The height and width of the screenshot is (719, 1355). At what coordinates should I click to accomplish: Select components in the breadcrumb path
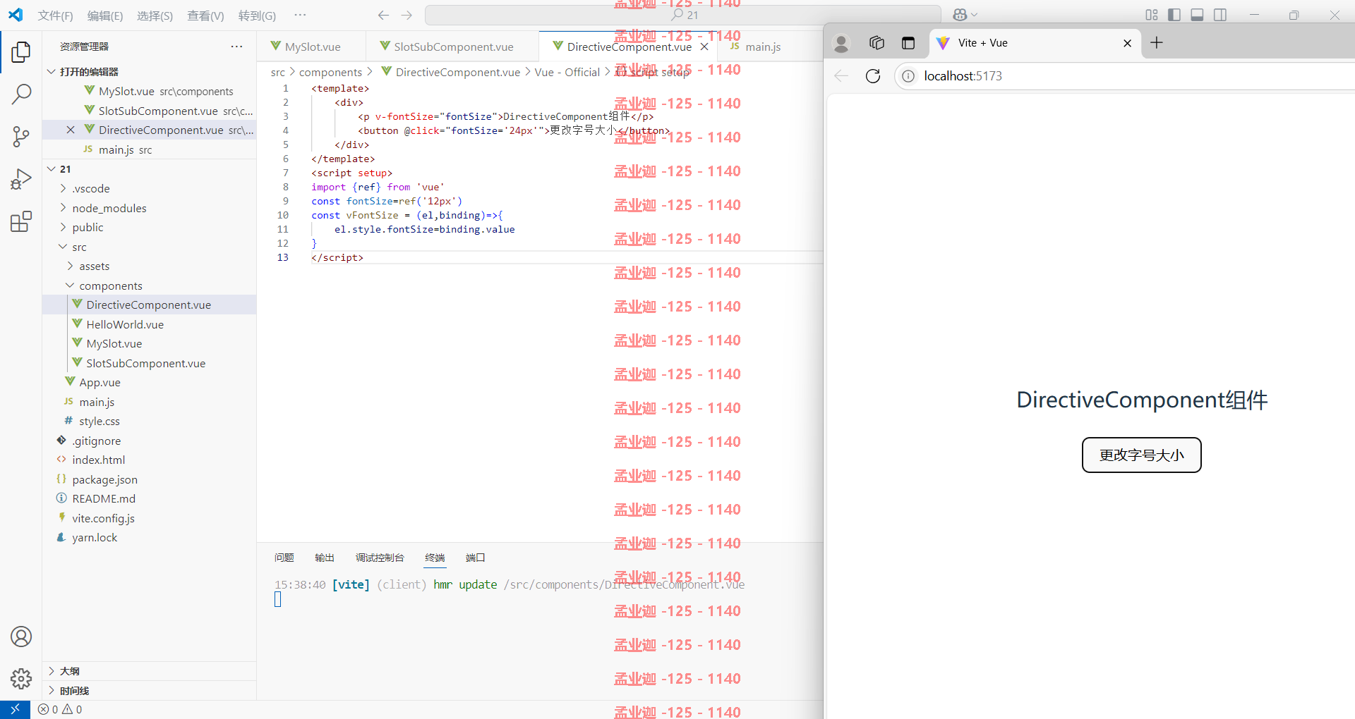click(x=330, y=72)
